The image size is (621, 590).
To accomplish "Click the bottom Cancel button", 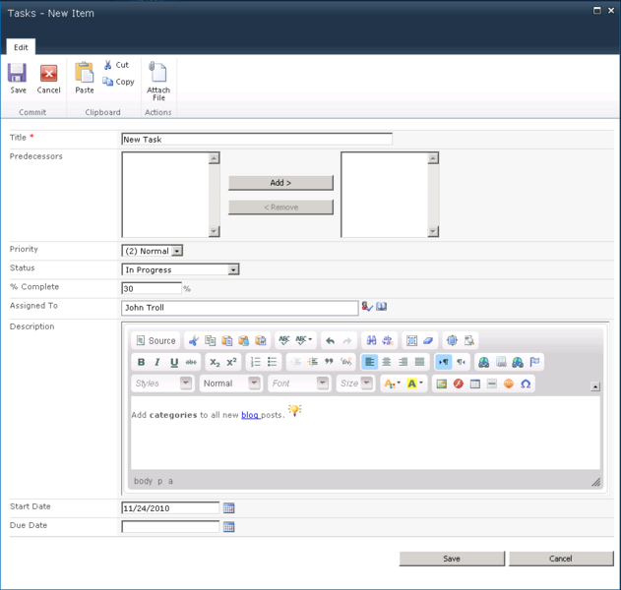I will pyautogui.click(x=560, y=559).
